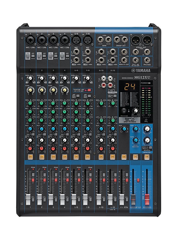Engage the HPF 80Hz switch on channel 3
The height and width of the screenshot is (241, 177).
56,56
